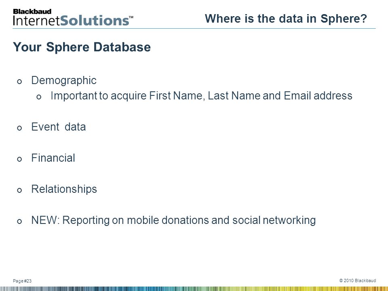Click the bullet icon beside Relationships

point(19,190)
